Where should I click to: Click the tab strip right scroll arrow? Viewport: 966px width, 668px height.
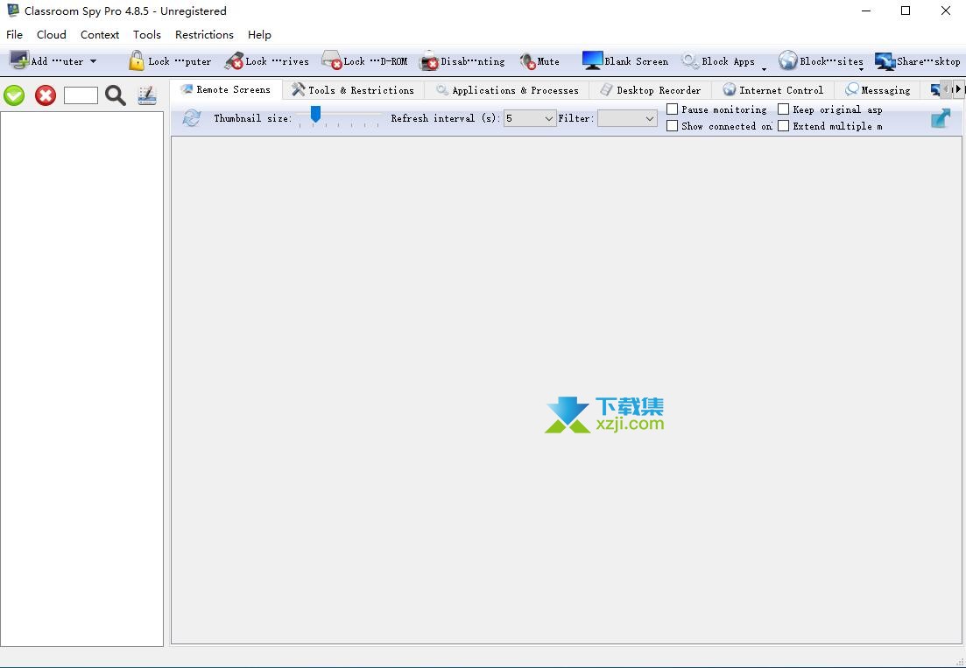(x=958, y=89)
